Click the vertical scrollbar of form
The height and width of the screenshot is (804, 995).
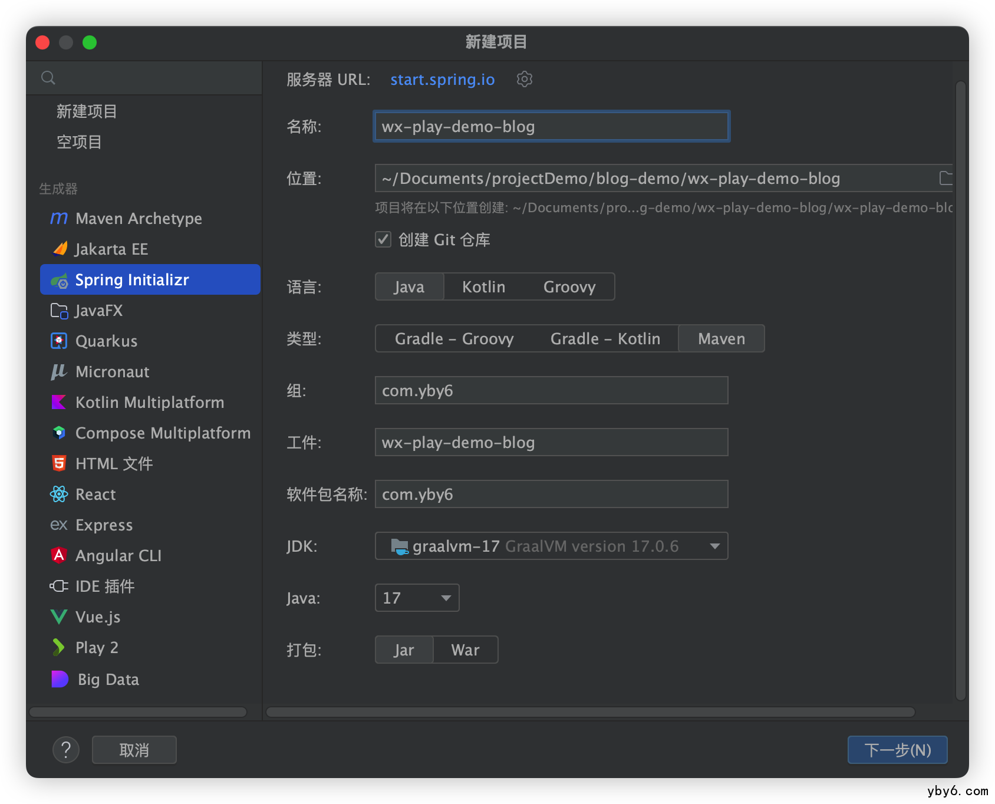[x=961, y=390]
